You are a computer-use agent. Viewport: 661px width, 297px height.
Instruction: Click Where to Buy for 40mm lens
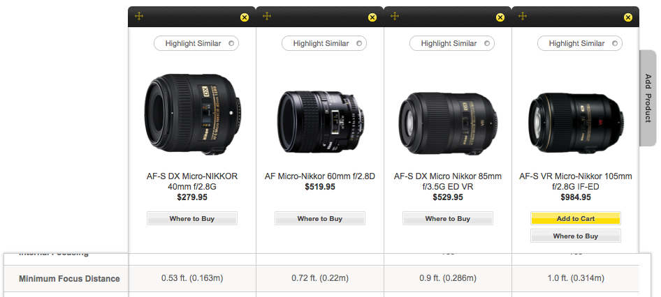click(x=192, y=219)
